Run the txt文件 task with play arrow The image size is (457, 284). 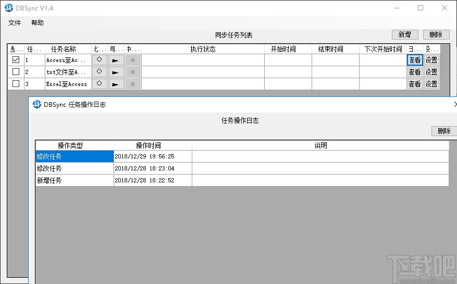116,72
